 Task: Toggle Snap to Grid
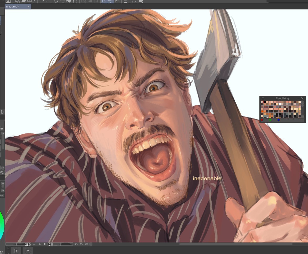click(x=117, y=1)
